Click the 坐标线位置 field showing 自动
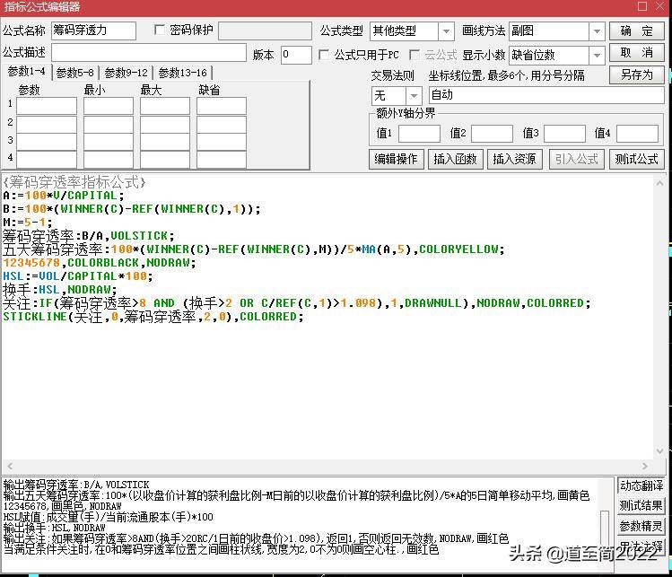 click(546, 95)
